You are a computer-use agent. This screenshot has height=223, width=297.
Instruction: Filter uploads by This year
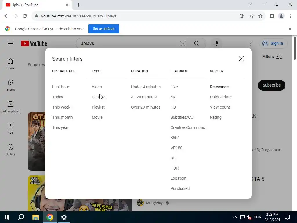pyautogui.click(x=60, y=128)
